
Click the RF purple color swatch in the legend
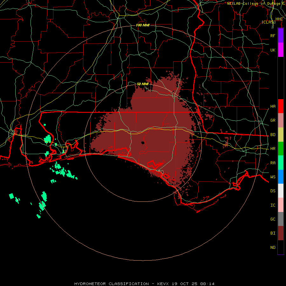[x=281, y=36]
